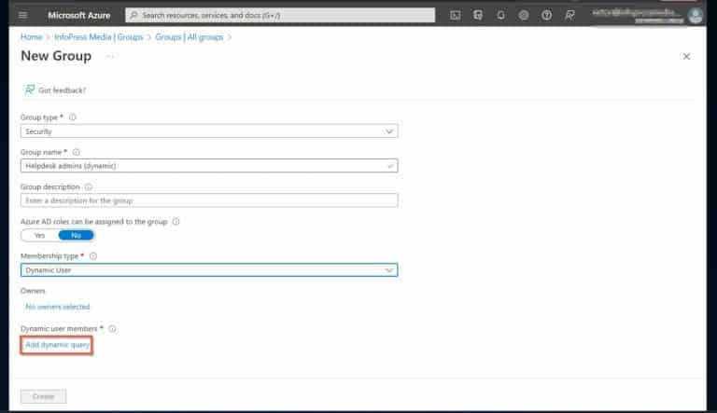The width and height of the screenshot is (717, 413).
Task: Open the ellipsis menu beside New Group
Action: pyautogui.click(x=110, y=56)
